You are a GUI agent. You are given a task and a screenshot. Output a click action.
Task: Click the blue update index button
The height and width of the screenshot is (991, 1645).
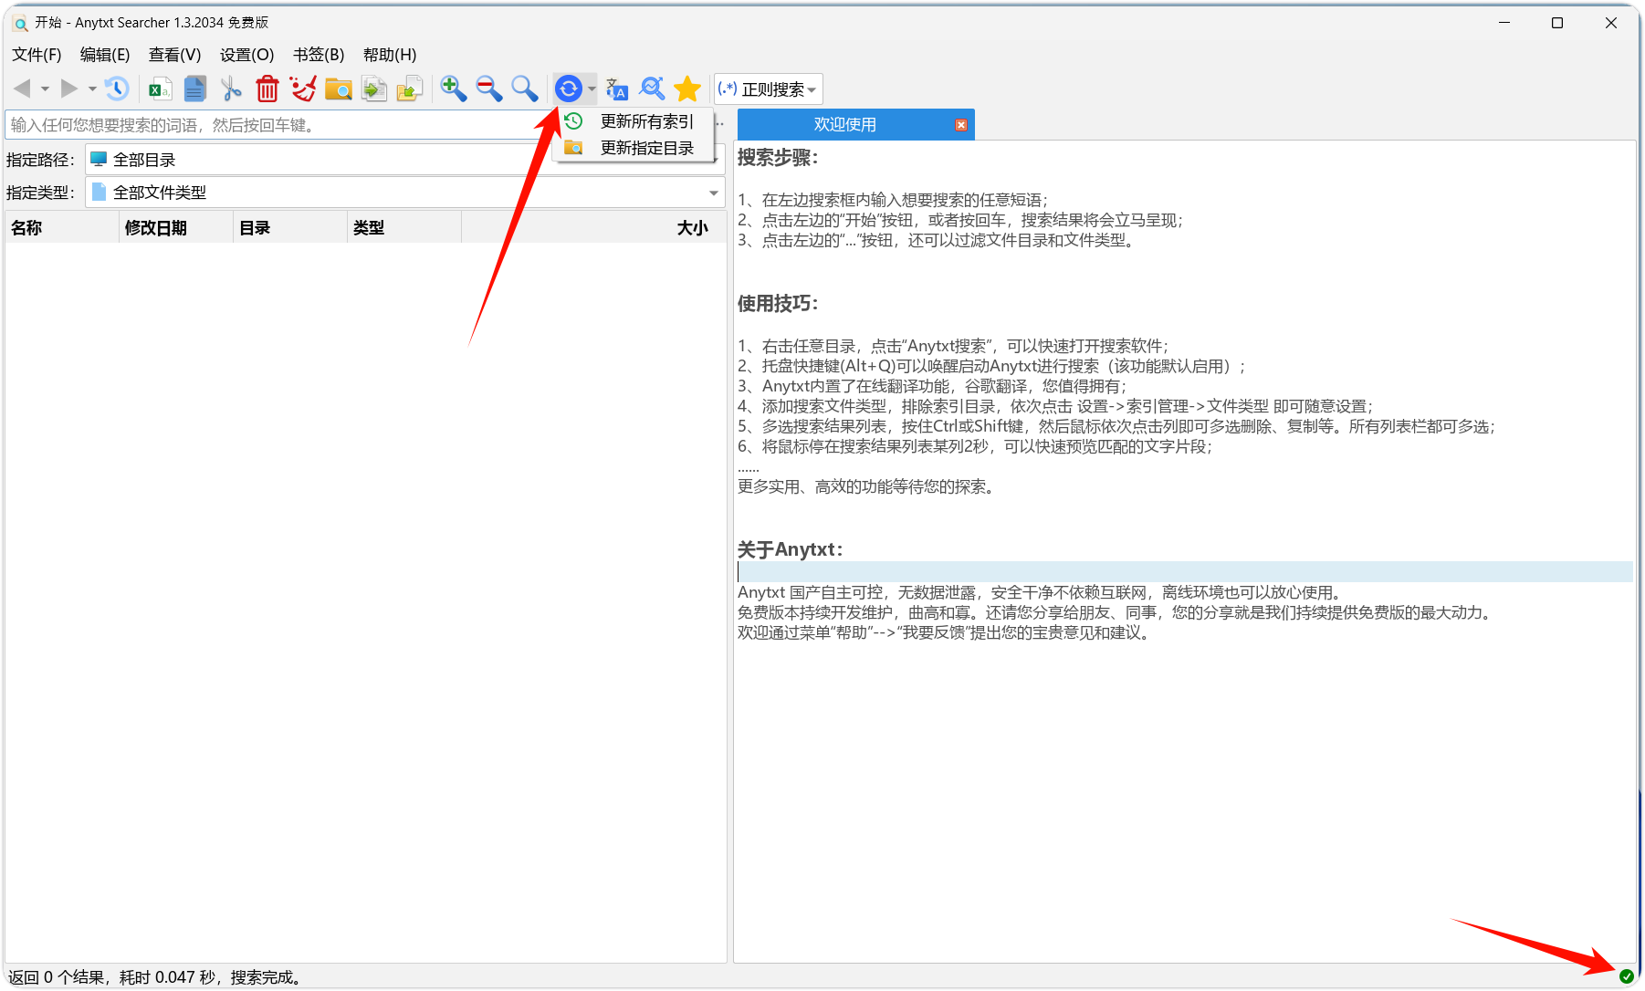(568, 89)
